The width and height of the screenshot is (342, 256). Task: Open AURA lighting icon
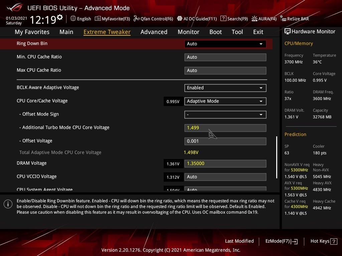pyautogui.click(x=254, y=19)
